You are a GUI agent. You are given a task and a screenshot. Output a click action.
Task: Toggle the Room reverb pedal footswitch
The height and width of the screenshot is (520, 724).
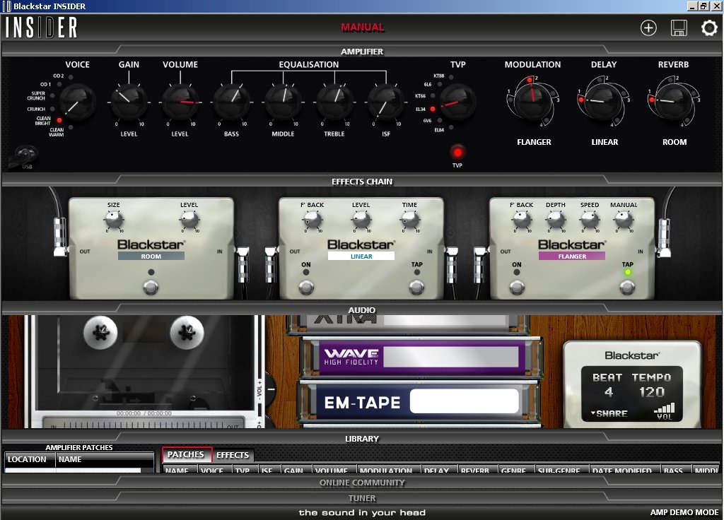point(150,287)
